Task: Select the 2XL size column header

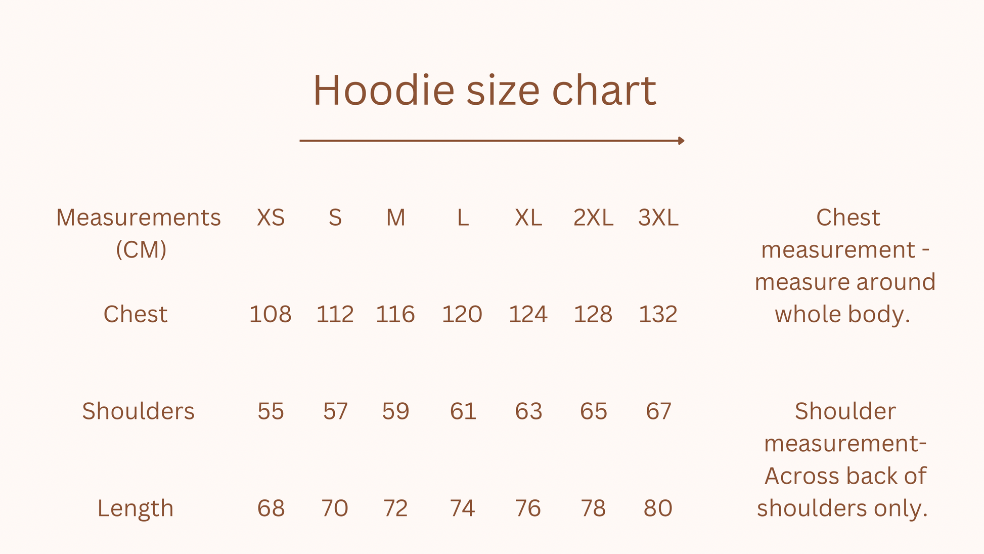Action: tap(593, 218)
